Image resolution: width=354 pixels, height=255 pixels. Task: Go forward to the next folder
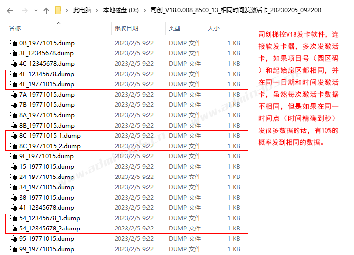(x=24, y=11)
